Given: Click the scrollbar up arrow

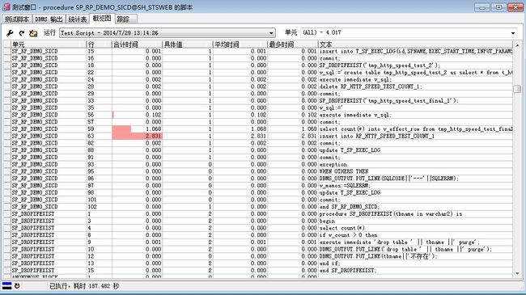Looking at the screenshot, I should click(x=517, y=45).
